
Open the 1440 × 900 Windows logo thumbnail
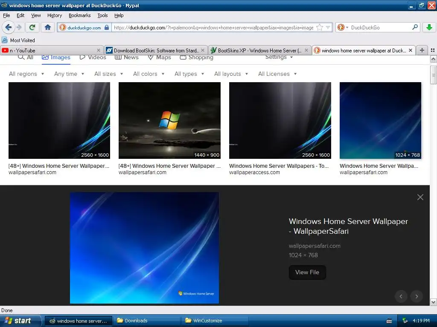coord(169,120)
